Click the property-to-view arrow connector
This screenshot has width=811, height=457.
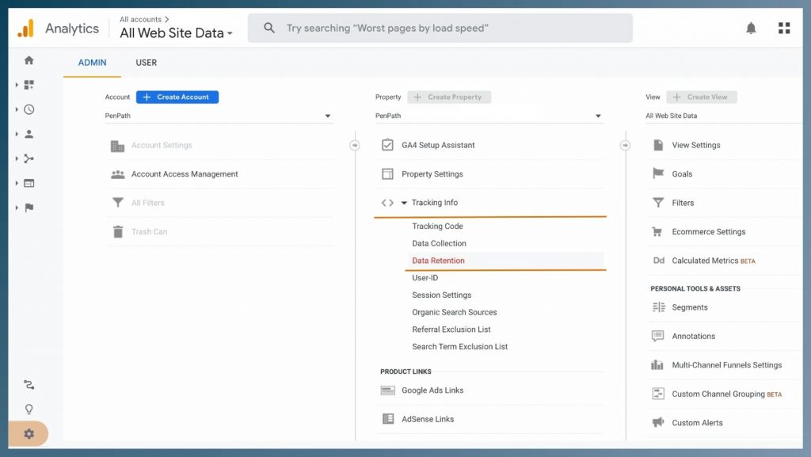tap(626, 145)
